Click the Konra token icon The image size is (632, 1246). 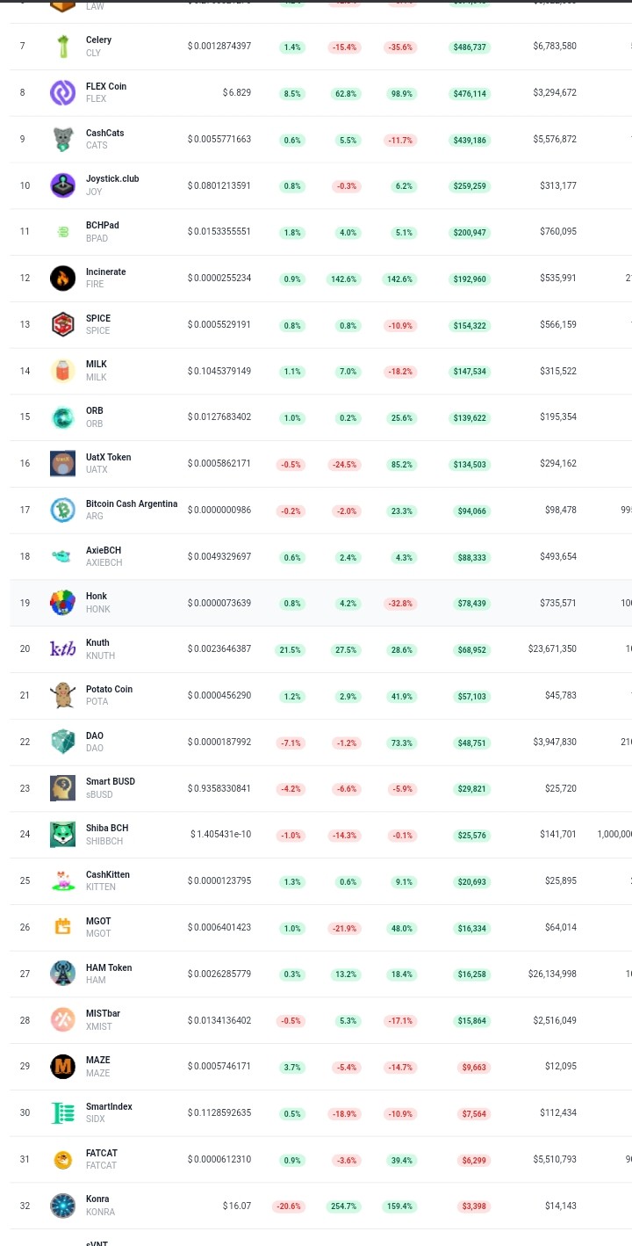[x=63, y=1205]
